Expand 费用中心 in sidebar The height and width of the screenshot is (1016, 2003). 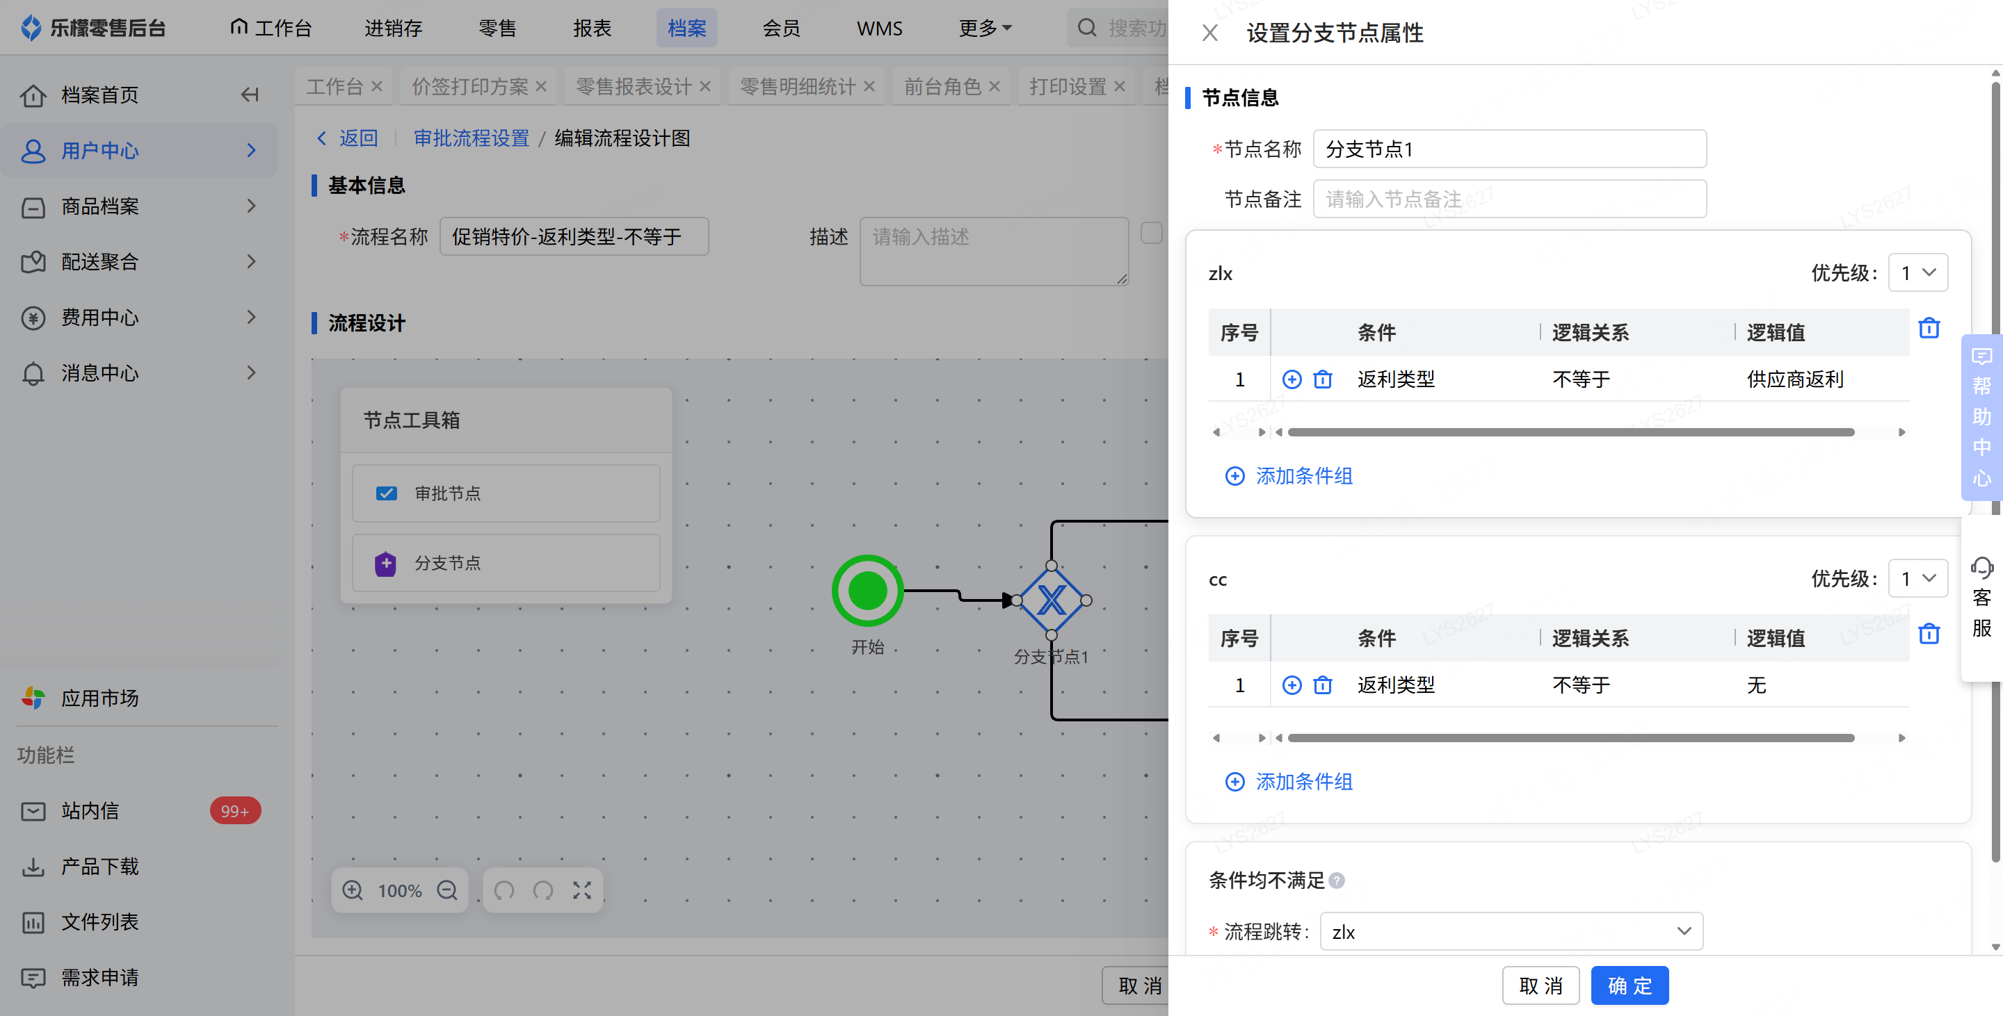pos(140,317)
